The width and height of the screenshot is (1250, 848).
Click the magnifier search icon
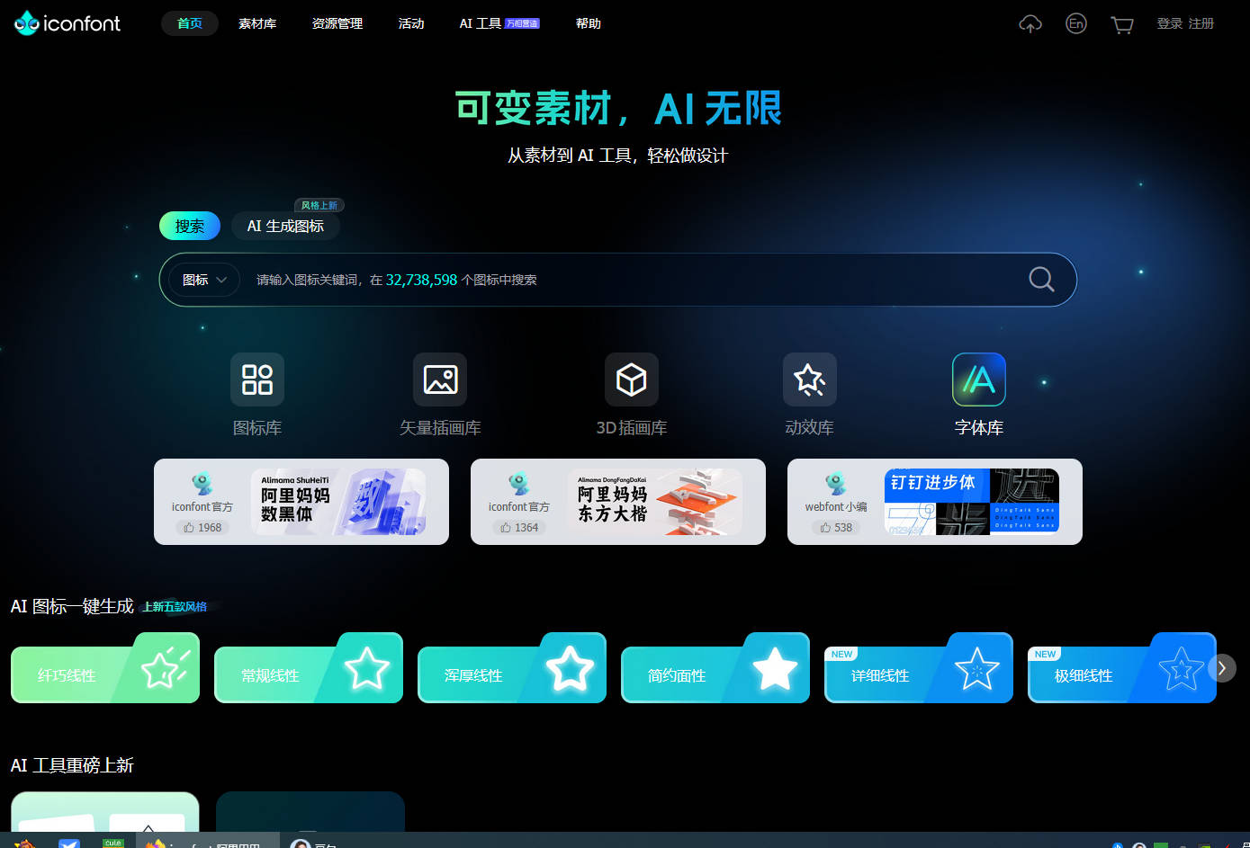1040,280
